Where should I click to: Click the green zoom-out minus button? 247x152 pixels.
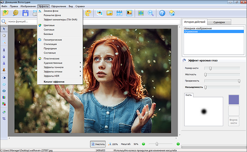(143, 144)
